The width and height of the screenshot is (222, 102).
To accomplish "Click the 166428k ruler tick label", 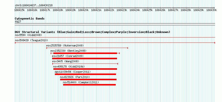I will pyautogui.click(x=186, y=10).
